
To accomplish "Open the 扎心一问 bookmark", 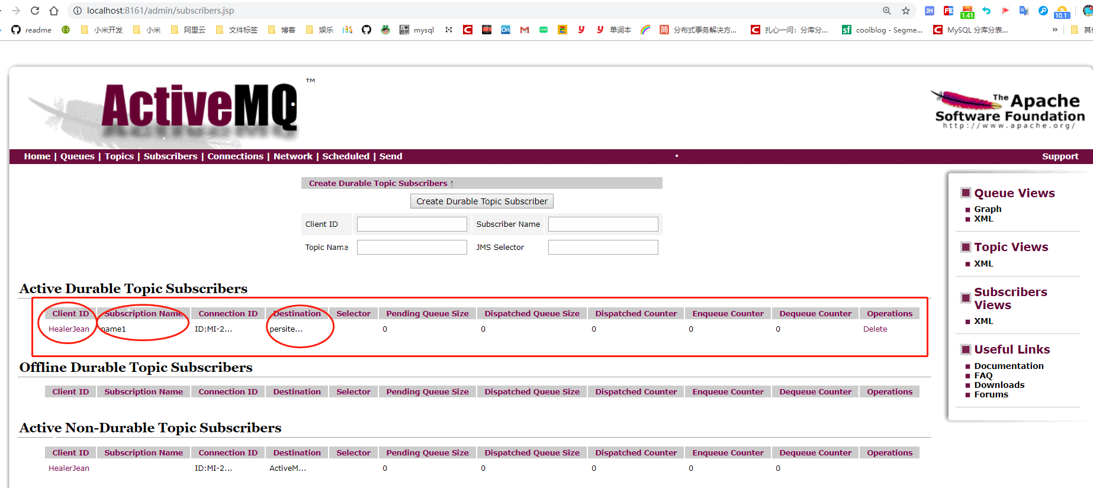I will coord(790,30).
